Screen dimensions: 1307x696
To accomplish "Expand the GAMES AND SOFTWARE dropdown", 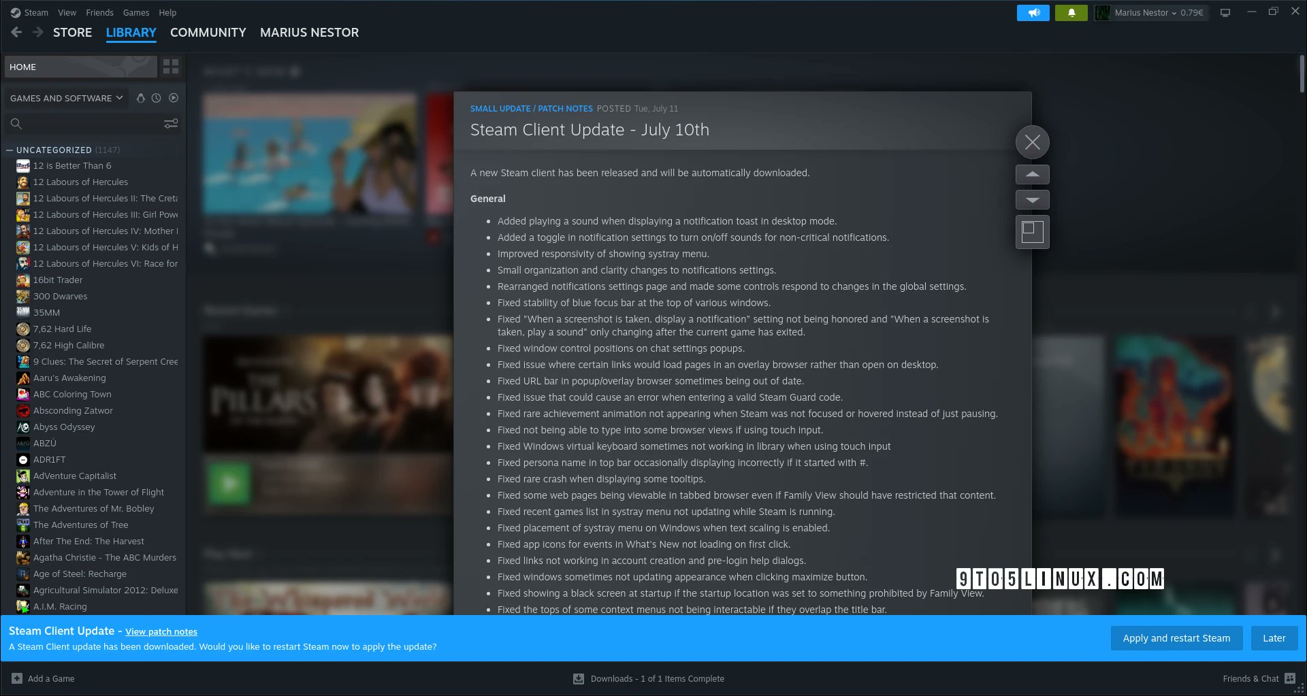I will click(x=65, y=98).
